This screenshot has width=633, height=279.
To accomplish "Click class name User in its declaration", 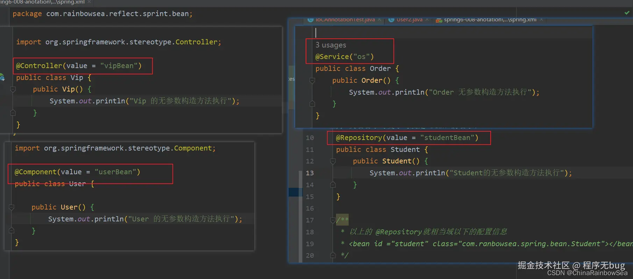I will click(77, 184).
